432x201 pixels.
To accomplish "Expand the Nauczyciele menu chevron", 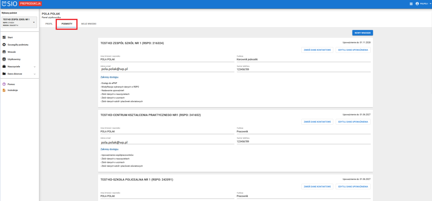I will coord(34,67).
